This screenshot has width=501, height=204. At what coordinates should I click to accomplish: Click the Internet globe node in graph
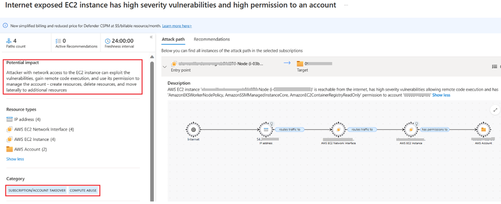pos(193,129)
